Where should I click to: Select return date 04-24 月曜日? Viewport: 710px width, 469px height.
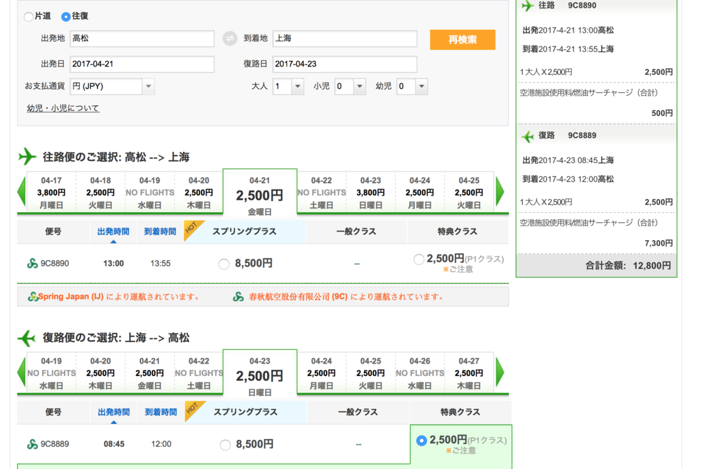pyautogui.click(x=322, y=373)
